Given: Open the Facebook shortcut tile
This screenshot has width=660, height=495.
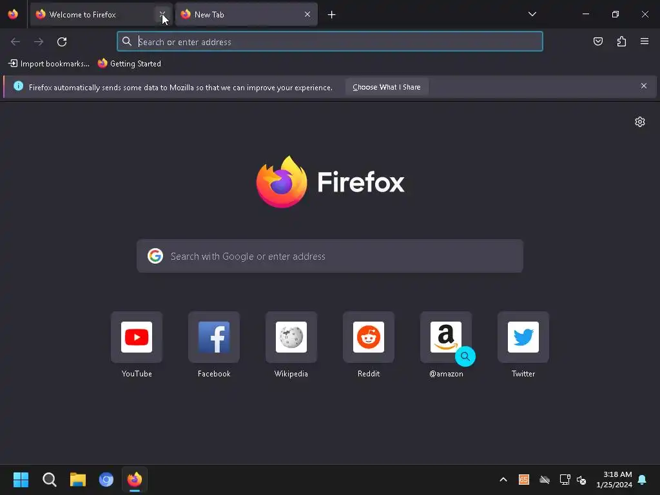Looking at the screenshot, I should [214, 337].
